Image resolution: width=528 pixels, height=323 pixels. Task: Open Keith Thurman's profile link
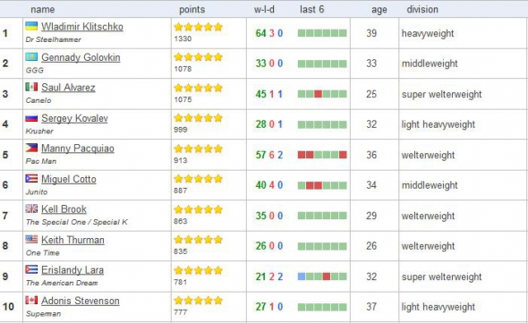tap(72, 240)
